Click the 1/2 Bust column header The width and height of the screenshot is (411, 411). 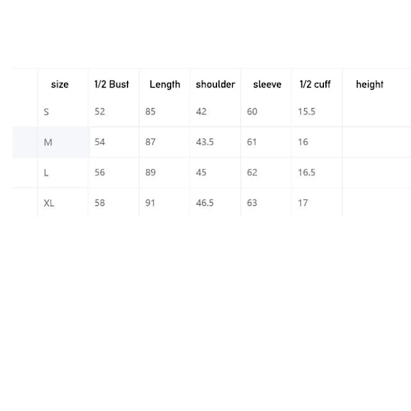click(112, 84)
